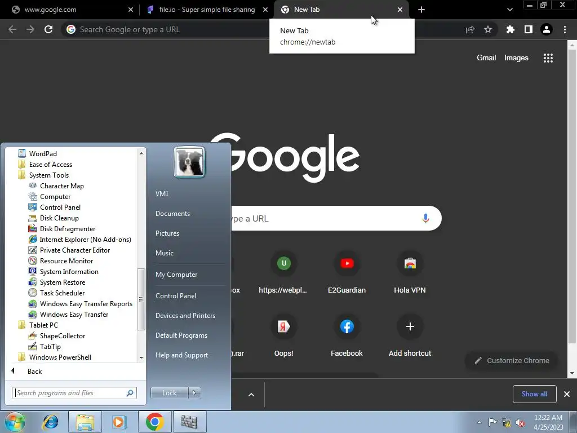Screen dimensions: 577x433
Task: Open the Chrome three-dot menu
Action: [565, 29]
